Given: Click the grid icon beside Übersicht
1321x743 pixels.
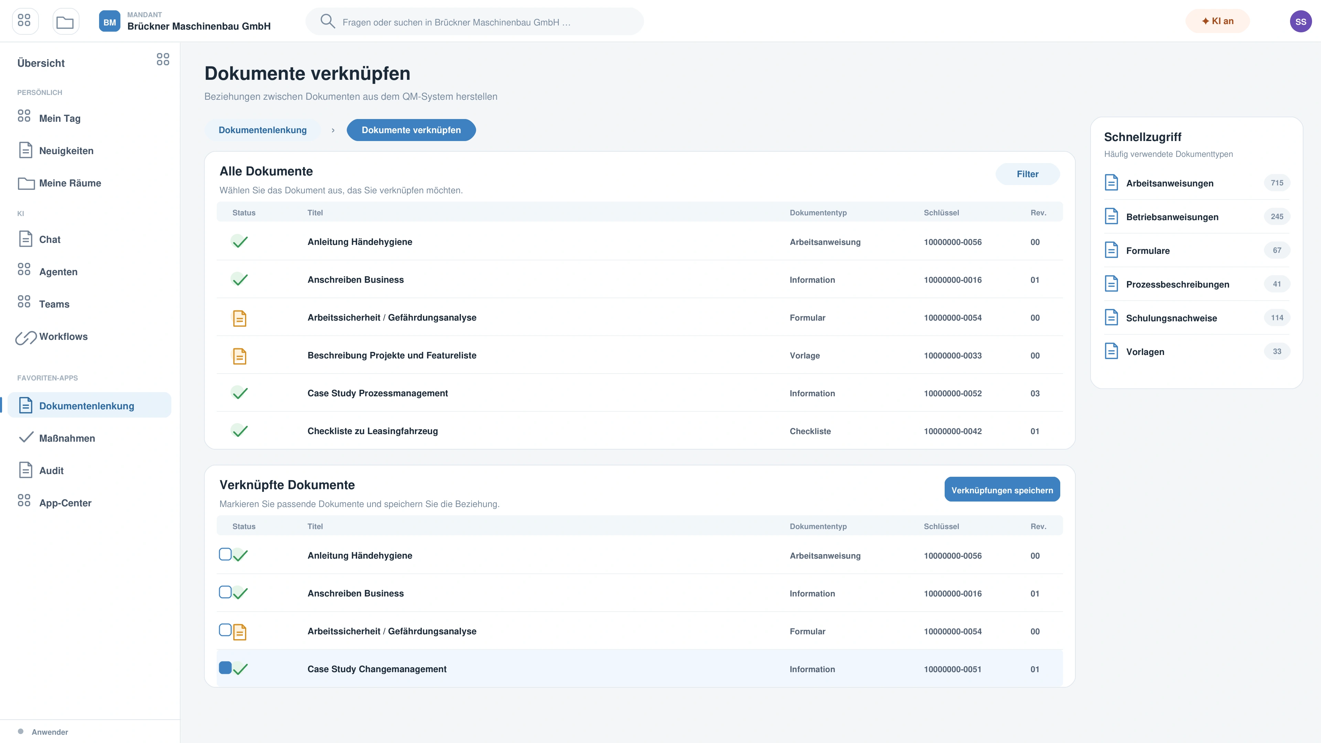Looking at the screenshot, I should (x=163, y=59).
